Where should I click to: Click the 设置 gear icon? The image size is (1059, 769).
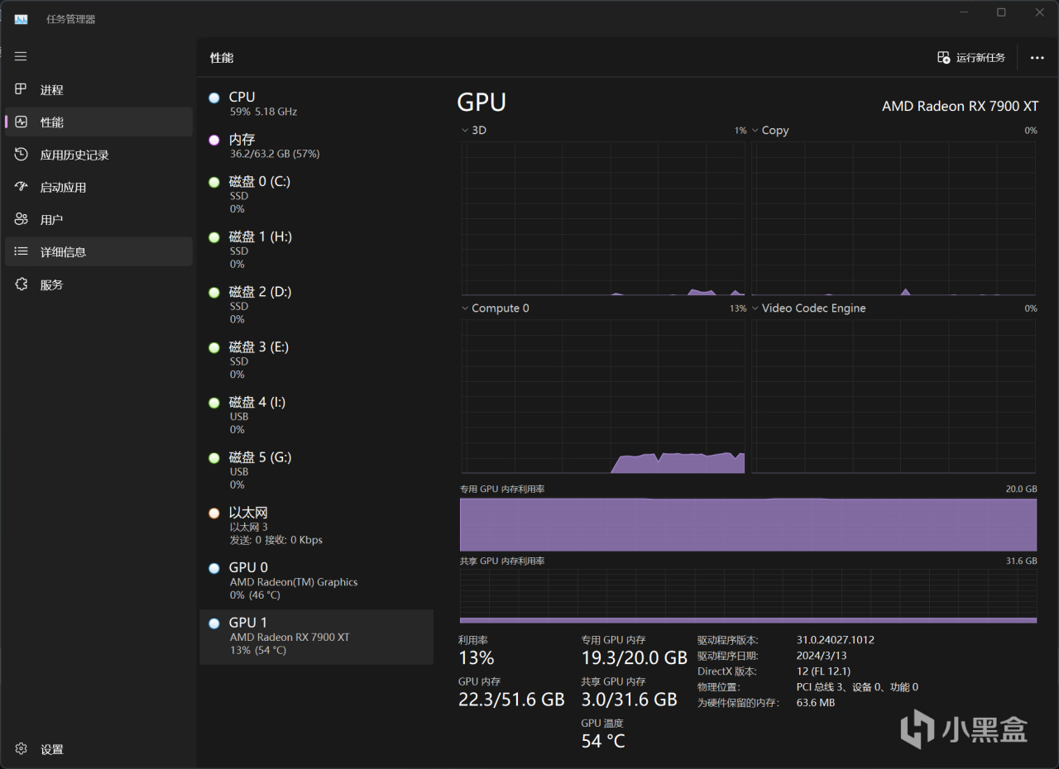click(22, 749)
